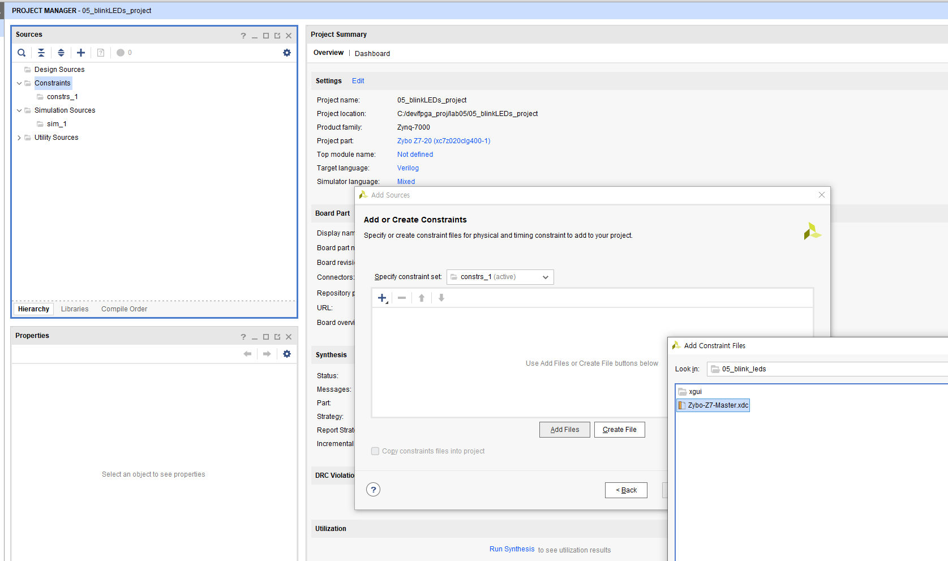The width and height of the screenshot is (948, 561).
Task: Click the plus icon in constraints file list
Action: tap(383, 298)
